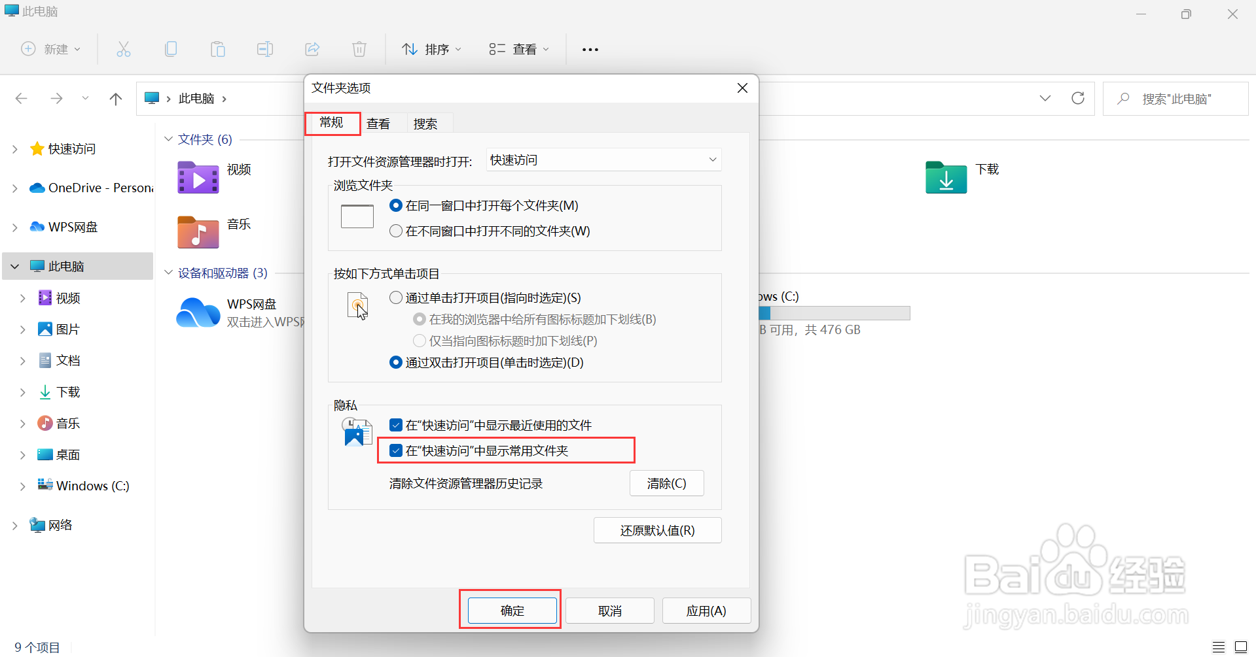Open the See more ellipsis menu
Screen dimensions: 1256x657
coord(590,49)
